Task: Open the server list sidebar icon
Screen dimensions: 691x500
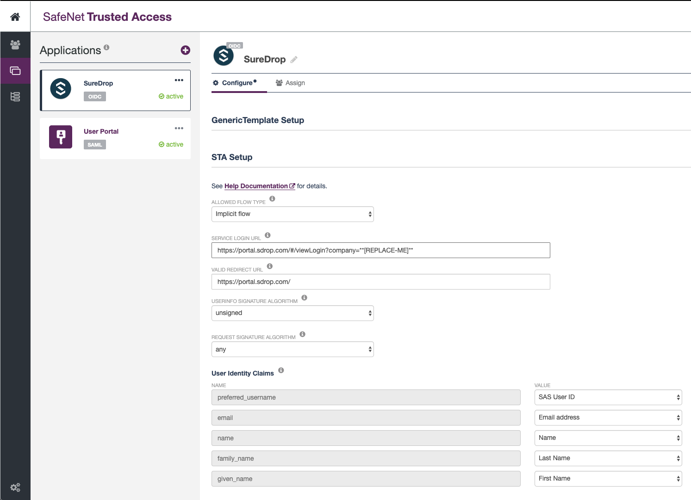Action: pyautogui.click(x=15, y=97)
